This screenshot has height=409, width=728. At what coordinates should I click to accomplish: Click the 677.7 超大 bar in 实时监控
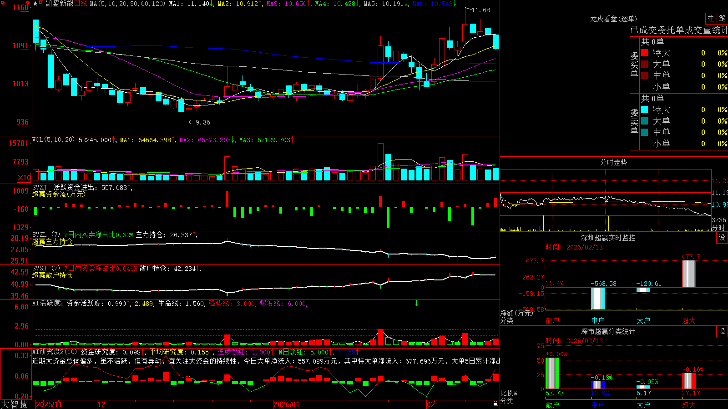(x=689, y=274)
